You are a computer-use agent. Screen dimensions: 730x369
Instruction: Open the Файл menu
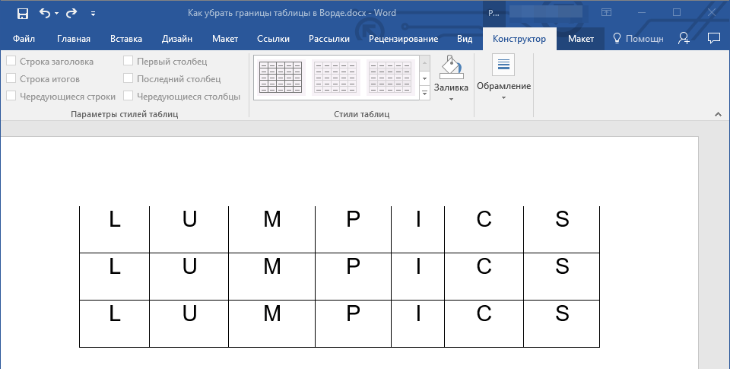tap(24, 39)
